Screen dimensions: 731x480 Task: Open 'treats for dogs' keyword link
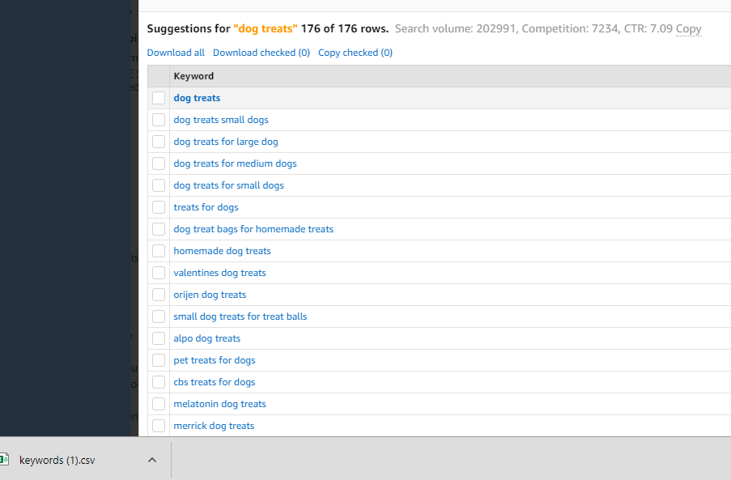206,207
